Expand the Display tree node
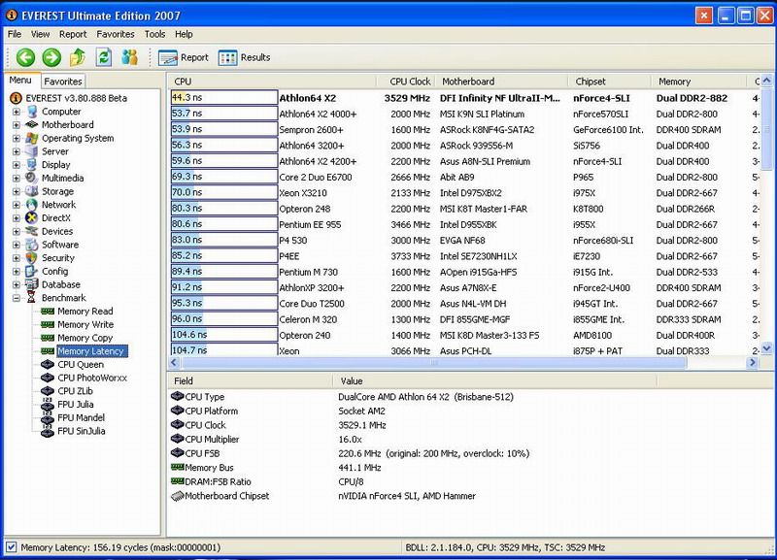 coord(17,165)
